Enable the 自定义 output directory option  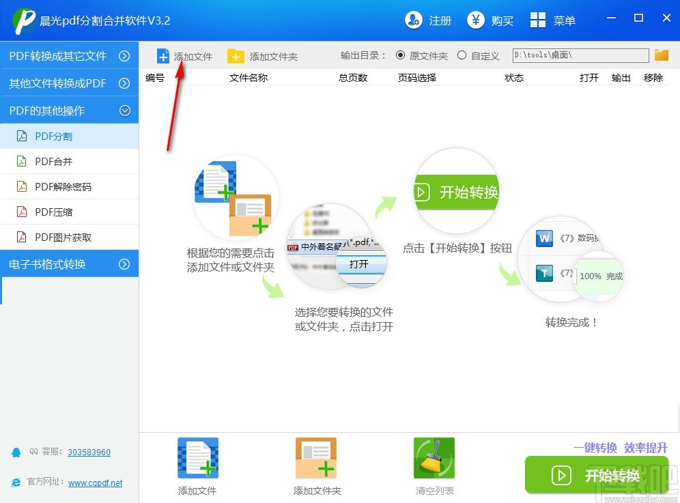(461, 55)
